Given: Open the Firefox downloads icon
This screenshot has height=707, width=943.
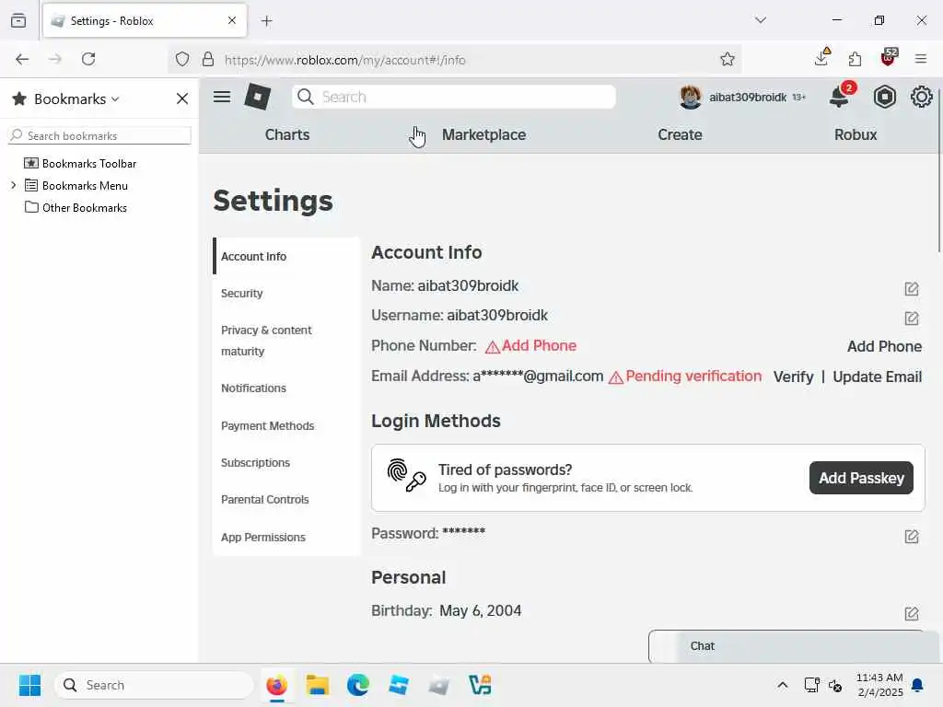Looking at the screenshot, I should pyautogui.click(x=821, y=58).
